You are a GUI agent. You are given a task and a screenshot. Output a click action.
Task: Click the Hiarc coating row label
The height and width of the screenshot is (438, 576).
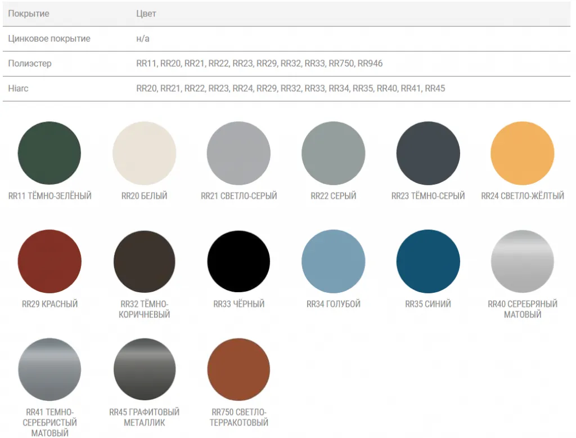(19, 88)
